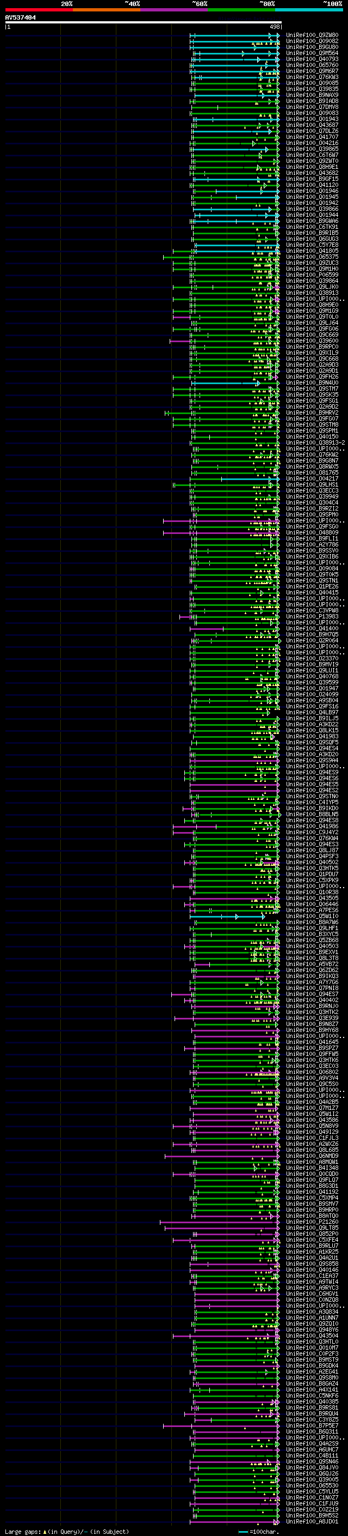This screenshot has width=348, height=1536.
Task: Click the purple ~60% identity legend segment
Action: 175,10
